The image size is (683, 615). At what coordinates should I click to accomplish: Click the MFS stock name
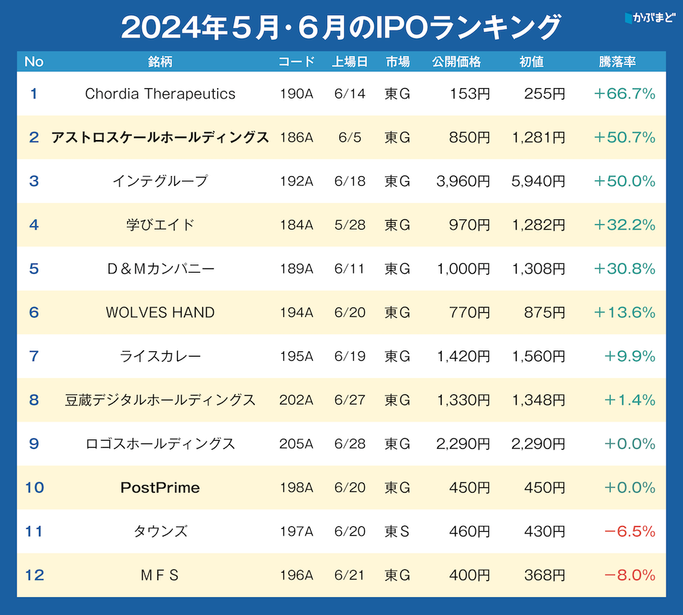click(x=160, y=575)
